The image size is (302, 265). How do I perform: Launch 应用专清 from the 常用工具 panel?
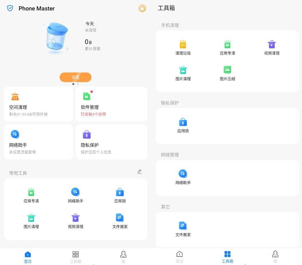[31, 196]
